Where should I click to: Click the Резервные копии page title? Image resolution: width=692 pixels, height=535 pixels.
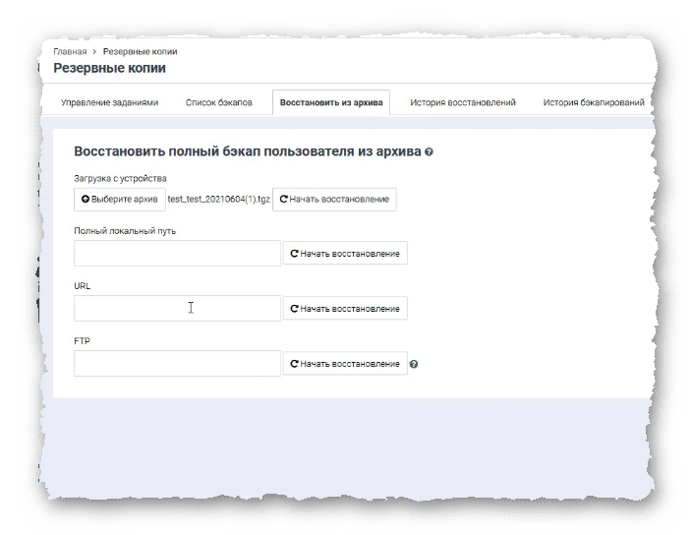pyautogui.click(x=109, y=68)
